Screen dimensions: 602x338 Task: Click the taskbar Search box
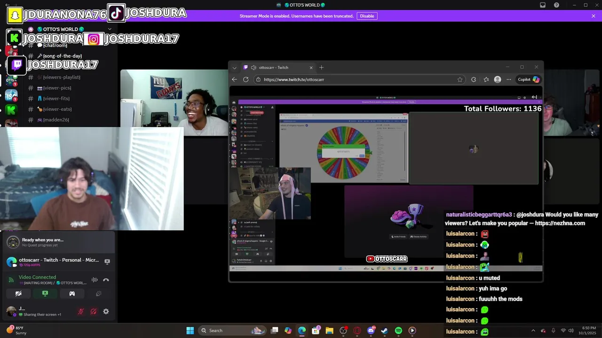[x=232, y=330]
